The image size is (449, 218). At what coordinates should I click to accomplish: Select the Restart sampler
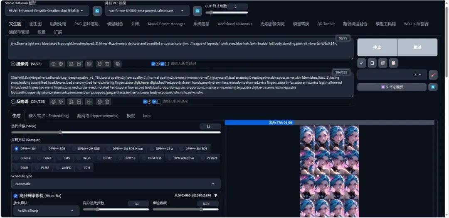tap(209, 158)
